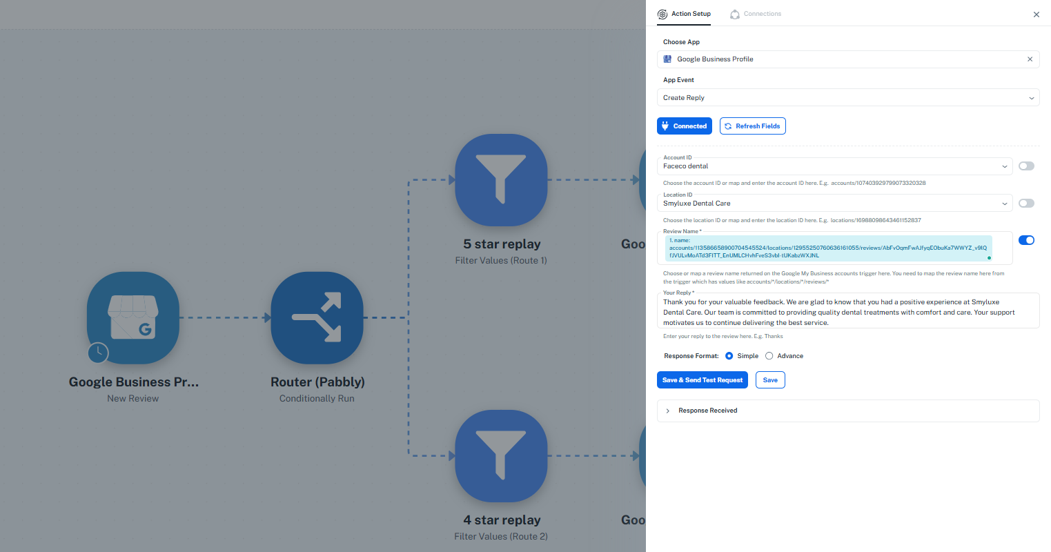Click the 'Google Business Pr...' node label
The width and height of the screenshot is (1051, 552).
click(x=133, y=382)
